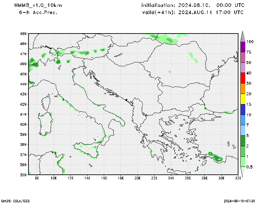Select the lightest green 0.5–1 legend swatch
The image size is (262, 203).
pos(243,161)
